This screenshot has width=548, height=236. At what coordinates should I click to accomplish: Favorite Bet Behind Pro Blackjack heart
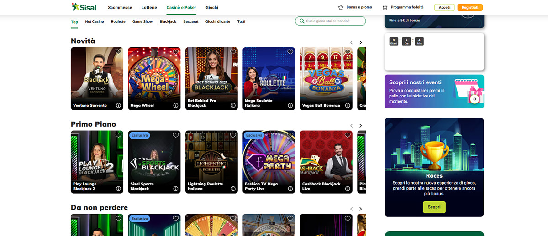click(x=233, y=52)
